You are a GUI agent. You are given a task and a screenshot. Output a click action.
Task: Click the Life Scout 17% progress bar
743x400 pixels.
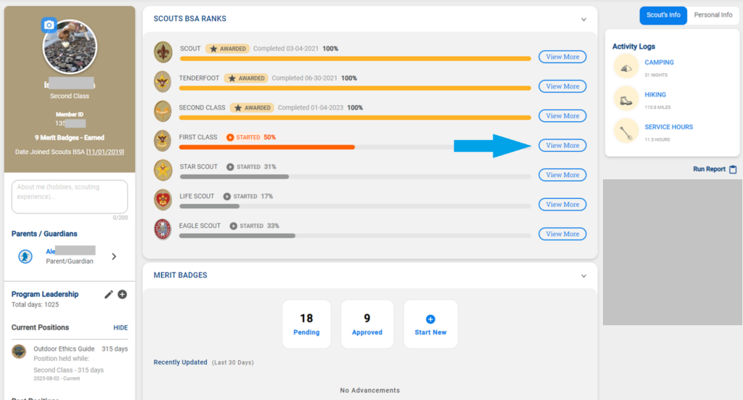coord(355,207)
